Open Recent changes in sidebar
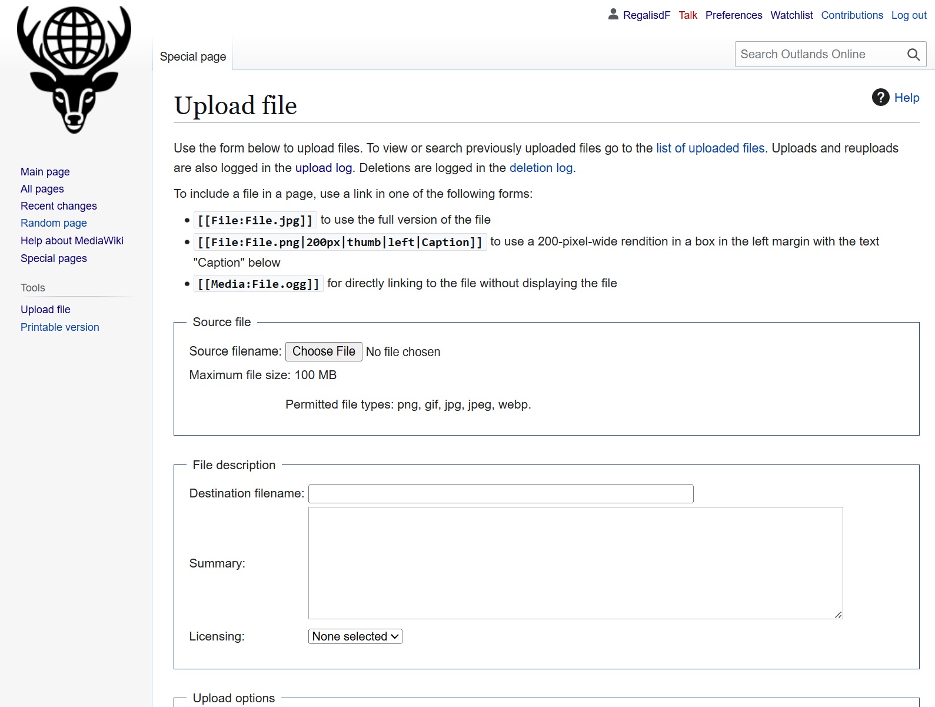The width and height of the screenshot is (935, 707). [x=59, y=206]
